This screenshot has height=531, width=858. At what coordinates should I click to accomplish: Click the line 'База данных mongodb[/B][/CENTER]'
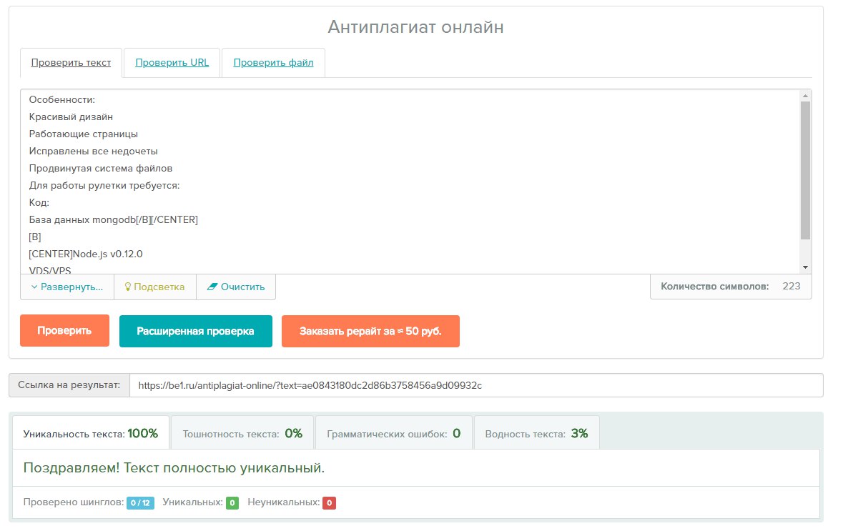click(113, 219)
